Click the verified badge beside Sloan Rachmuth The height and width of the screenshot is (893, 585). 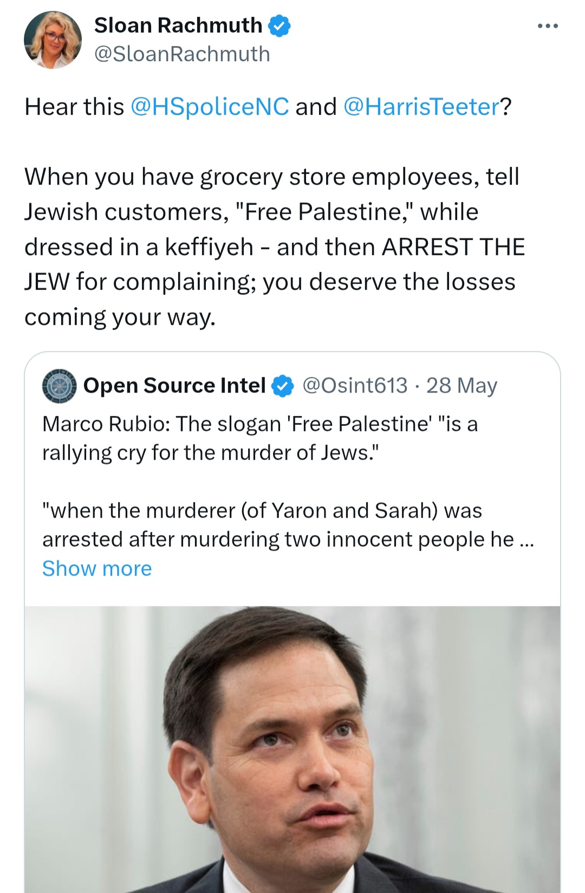(279, 26)
